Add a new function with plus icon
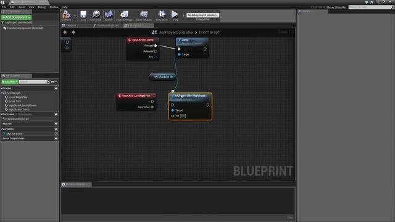The height and width of the screenshot is (222, 395). [x=56, y=114]
